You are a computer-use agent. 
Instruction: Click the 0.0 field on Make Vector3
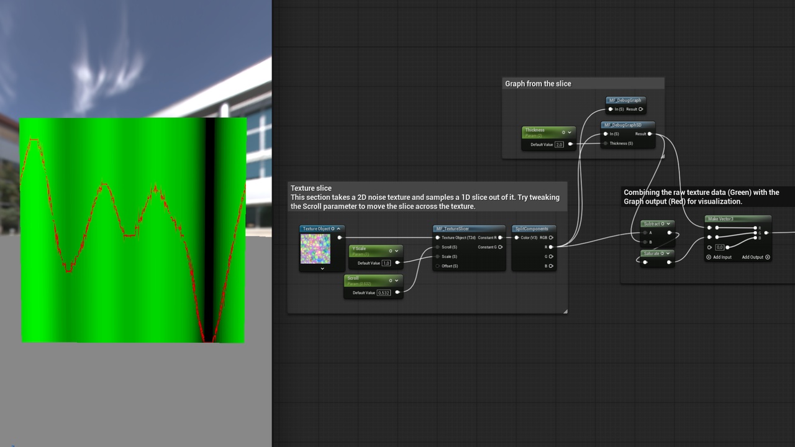(x=719, y=247)
